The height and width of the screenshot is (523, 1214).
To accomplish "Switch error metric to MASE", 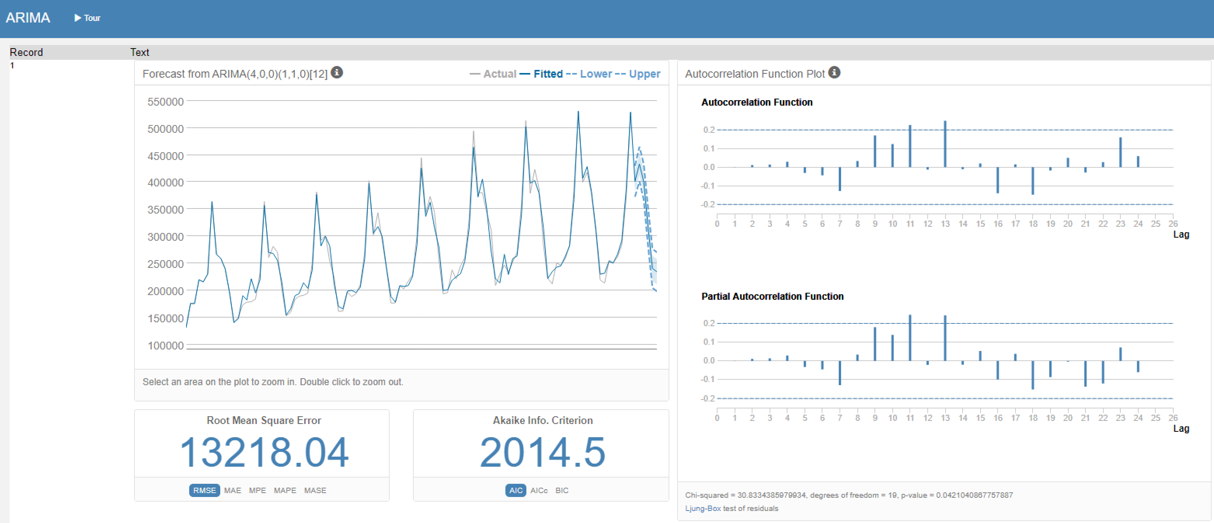I will click(315, 490).
